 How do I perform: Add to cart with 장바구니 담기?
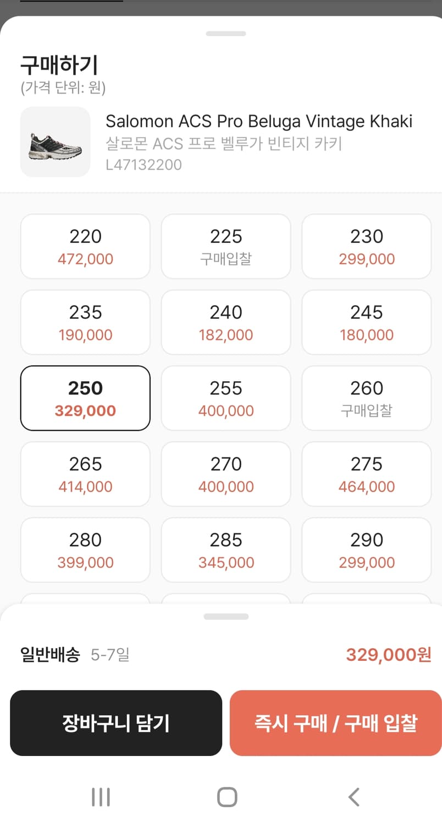coord(116,723)
